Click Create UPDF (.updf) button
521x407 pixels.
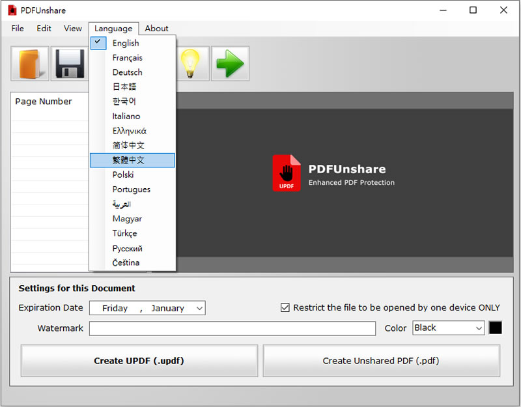coord(139,361)
